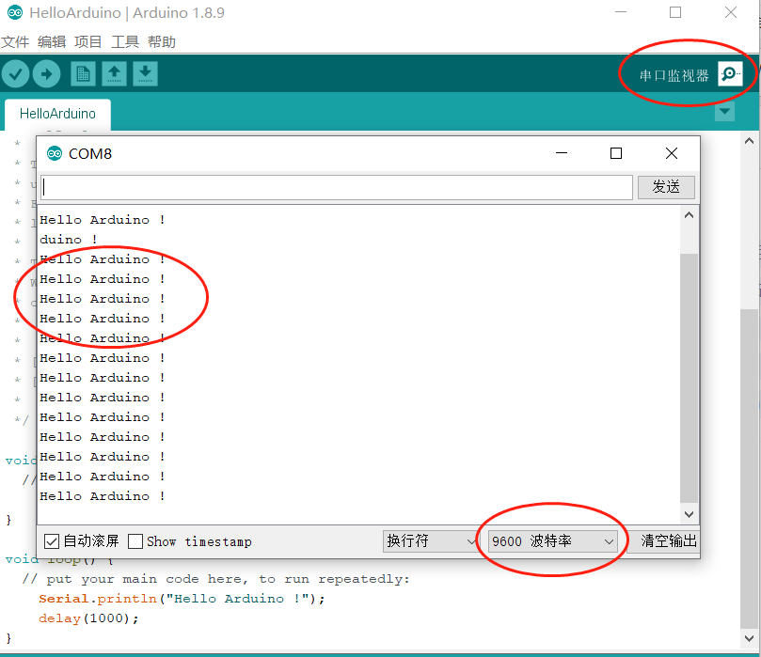Open the 换行符 line ending dropdown

431,541
